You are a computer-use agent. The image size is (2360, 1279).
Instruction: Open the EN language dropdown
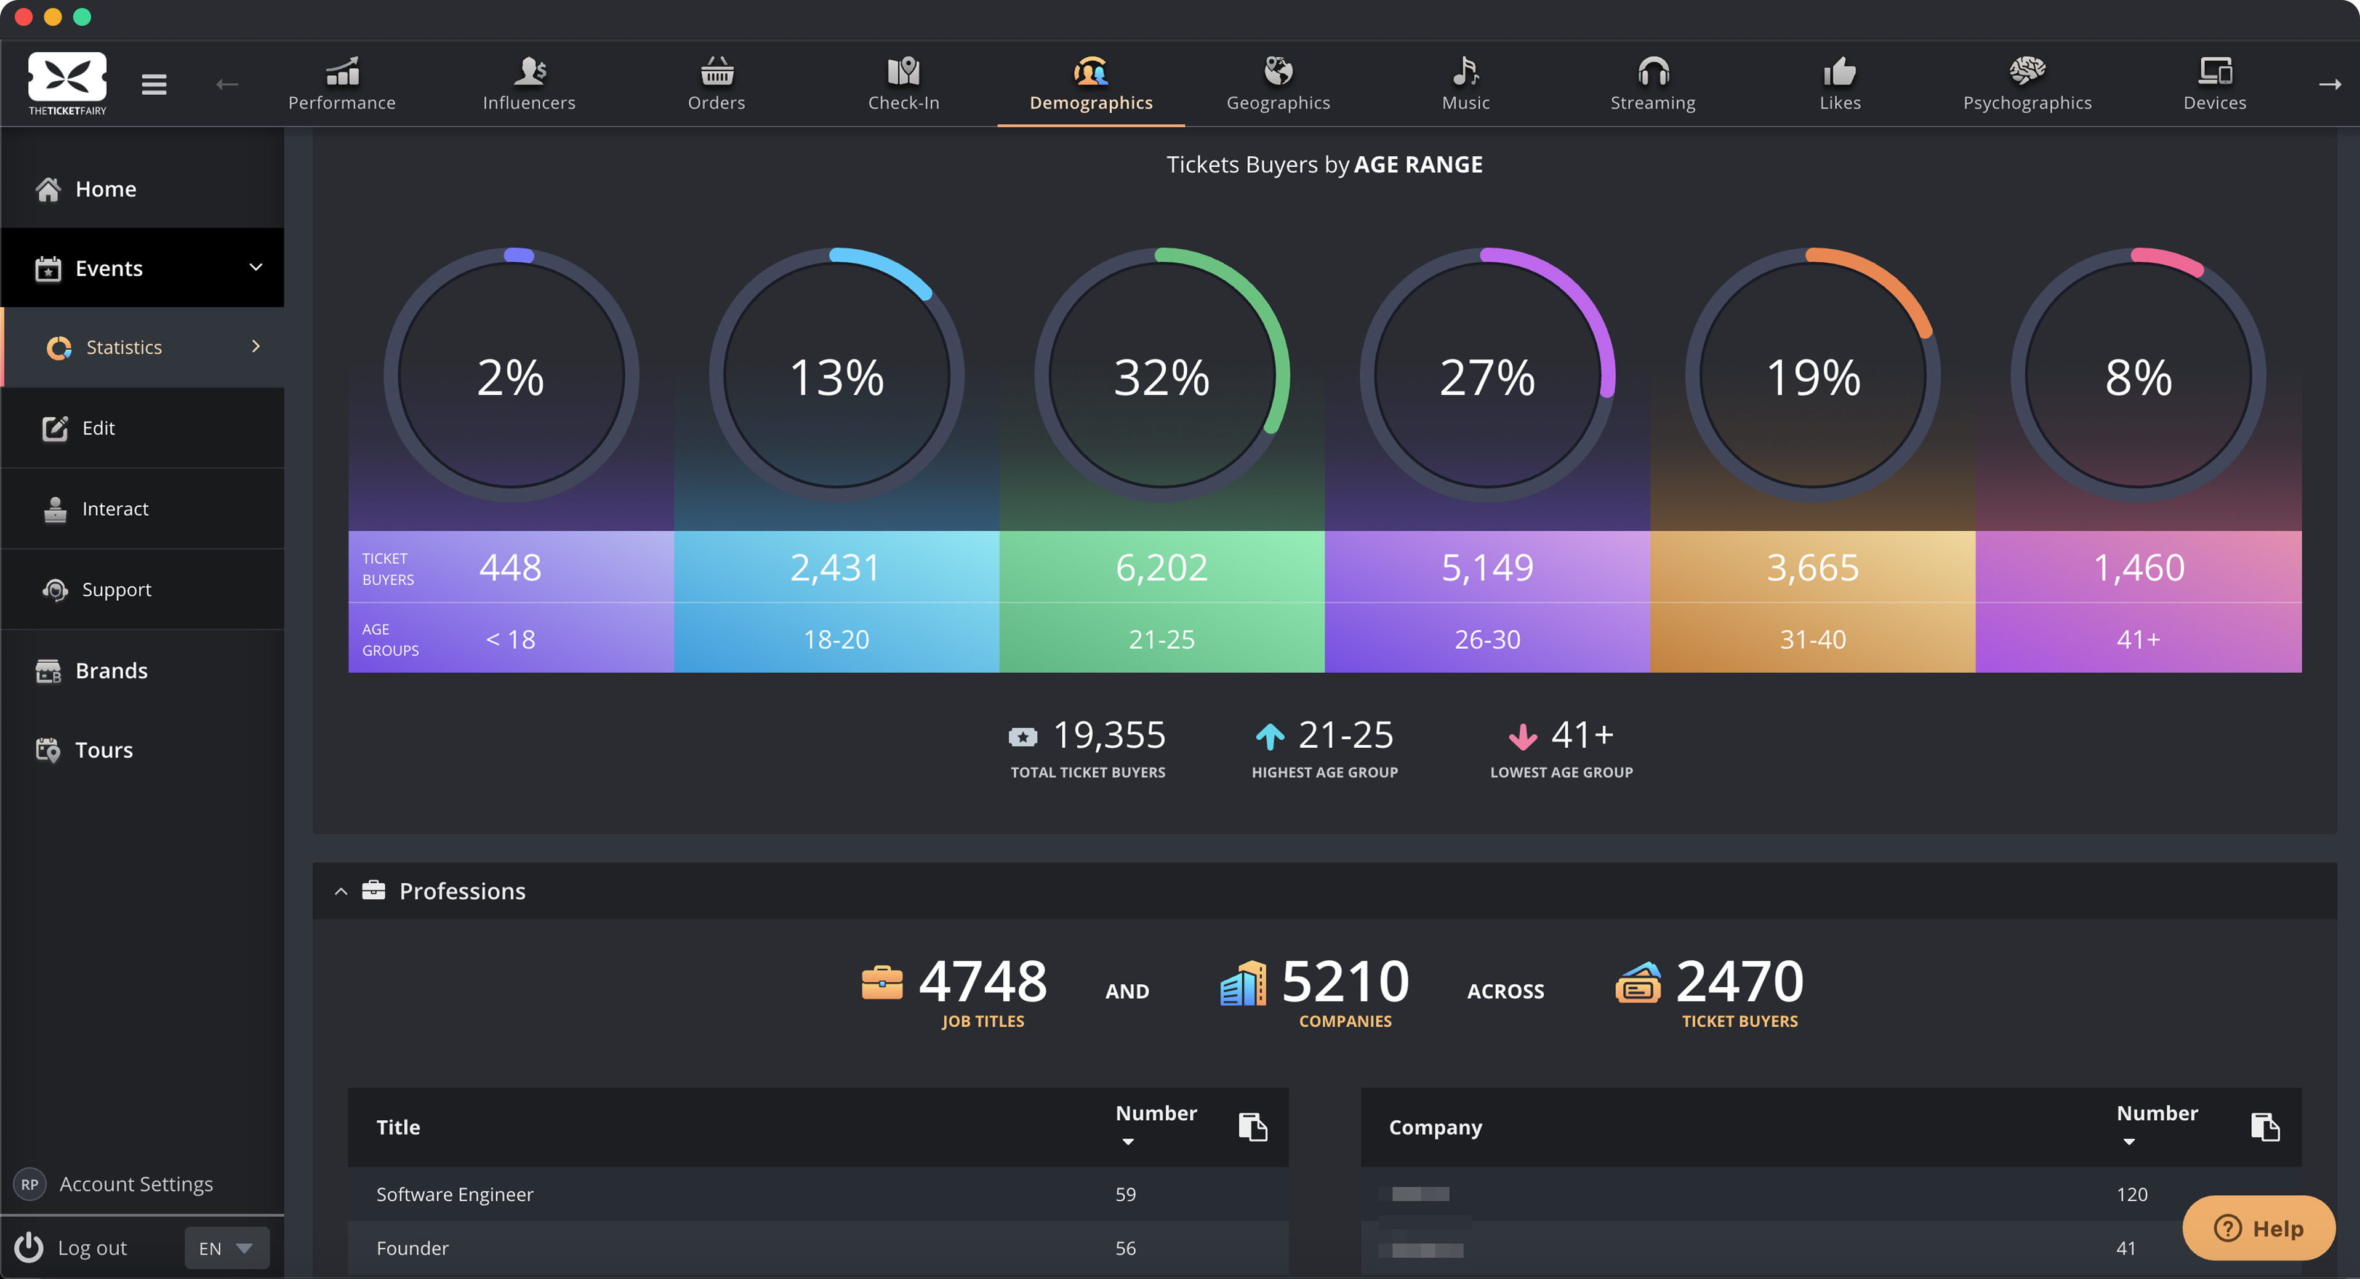pos(227,1248)
